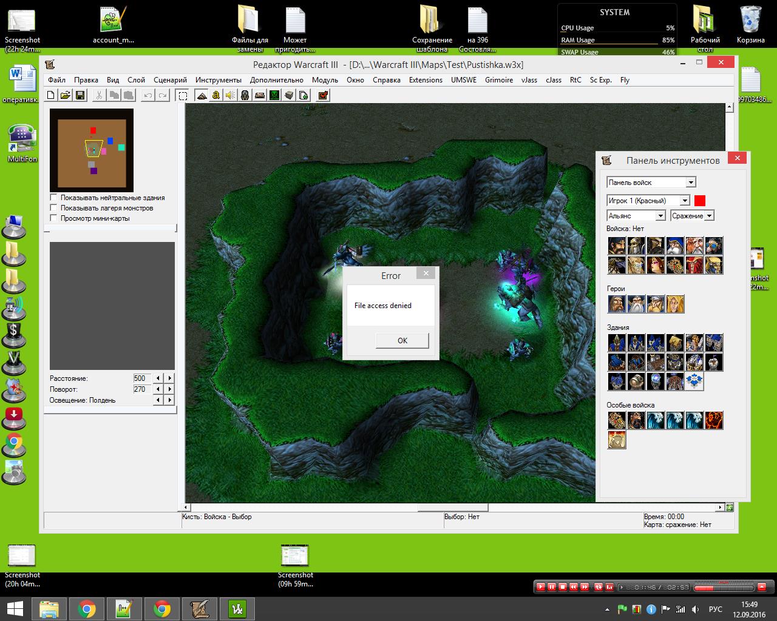777x621 pixels.
Task: Enable Показывать нейтральные здания checkbox
Action: tap(53, 198)
